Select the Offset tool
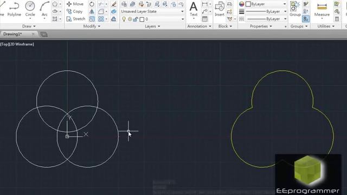 [114, 19]
